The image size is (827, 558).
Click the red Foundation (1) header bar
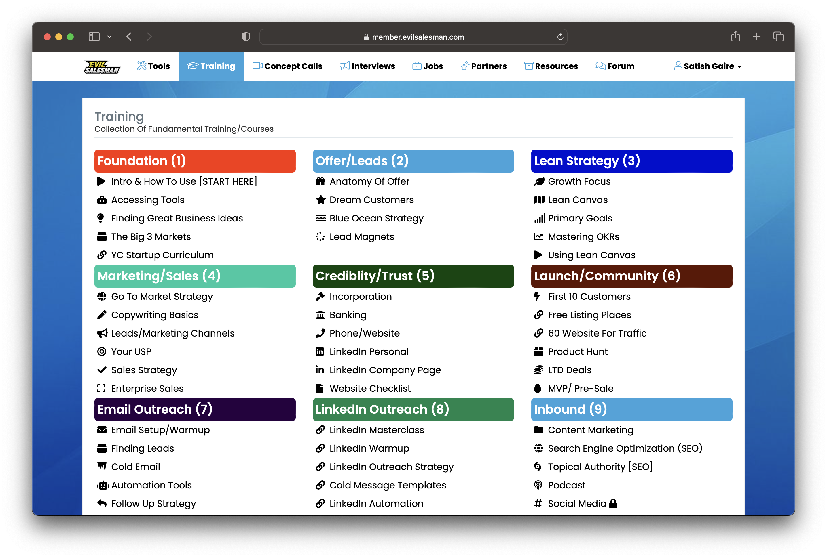click(x=195, y=161)
